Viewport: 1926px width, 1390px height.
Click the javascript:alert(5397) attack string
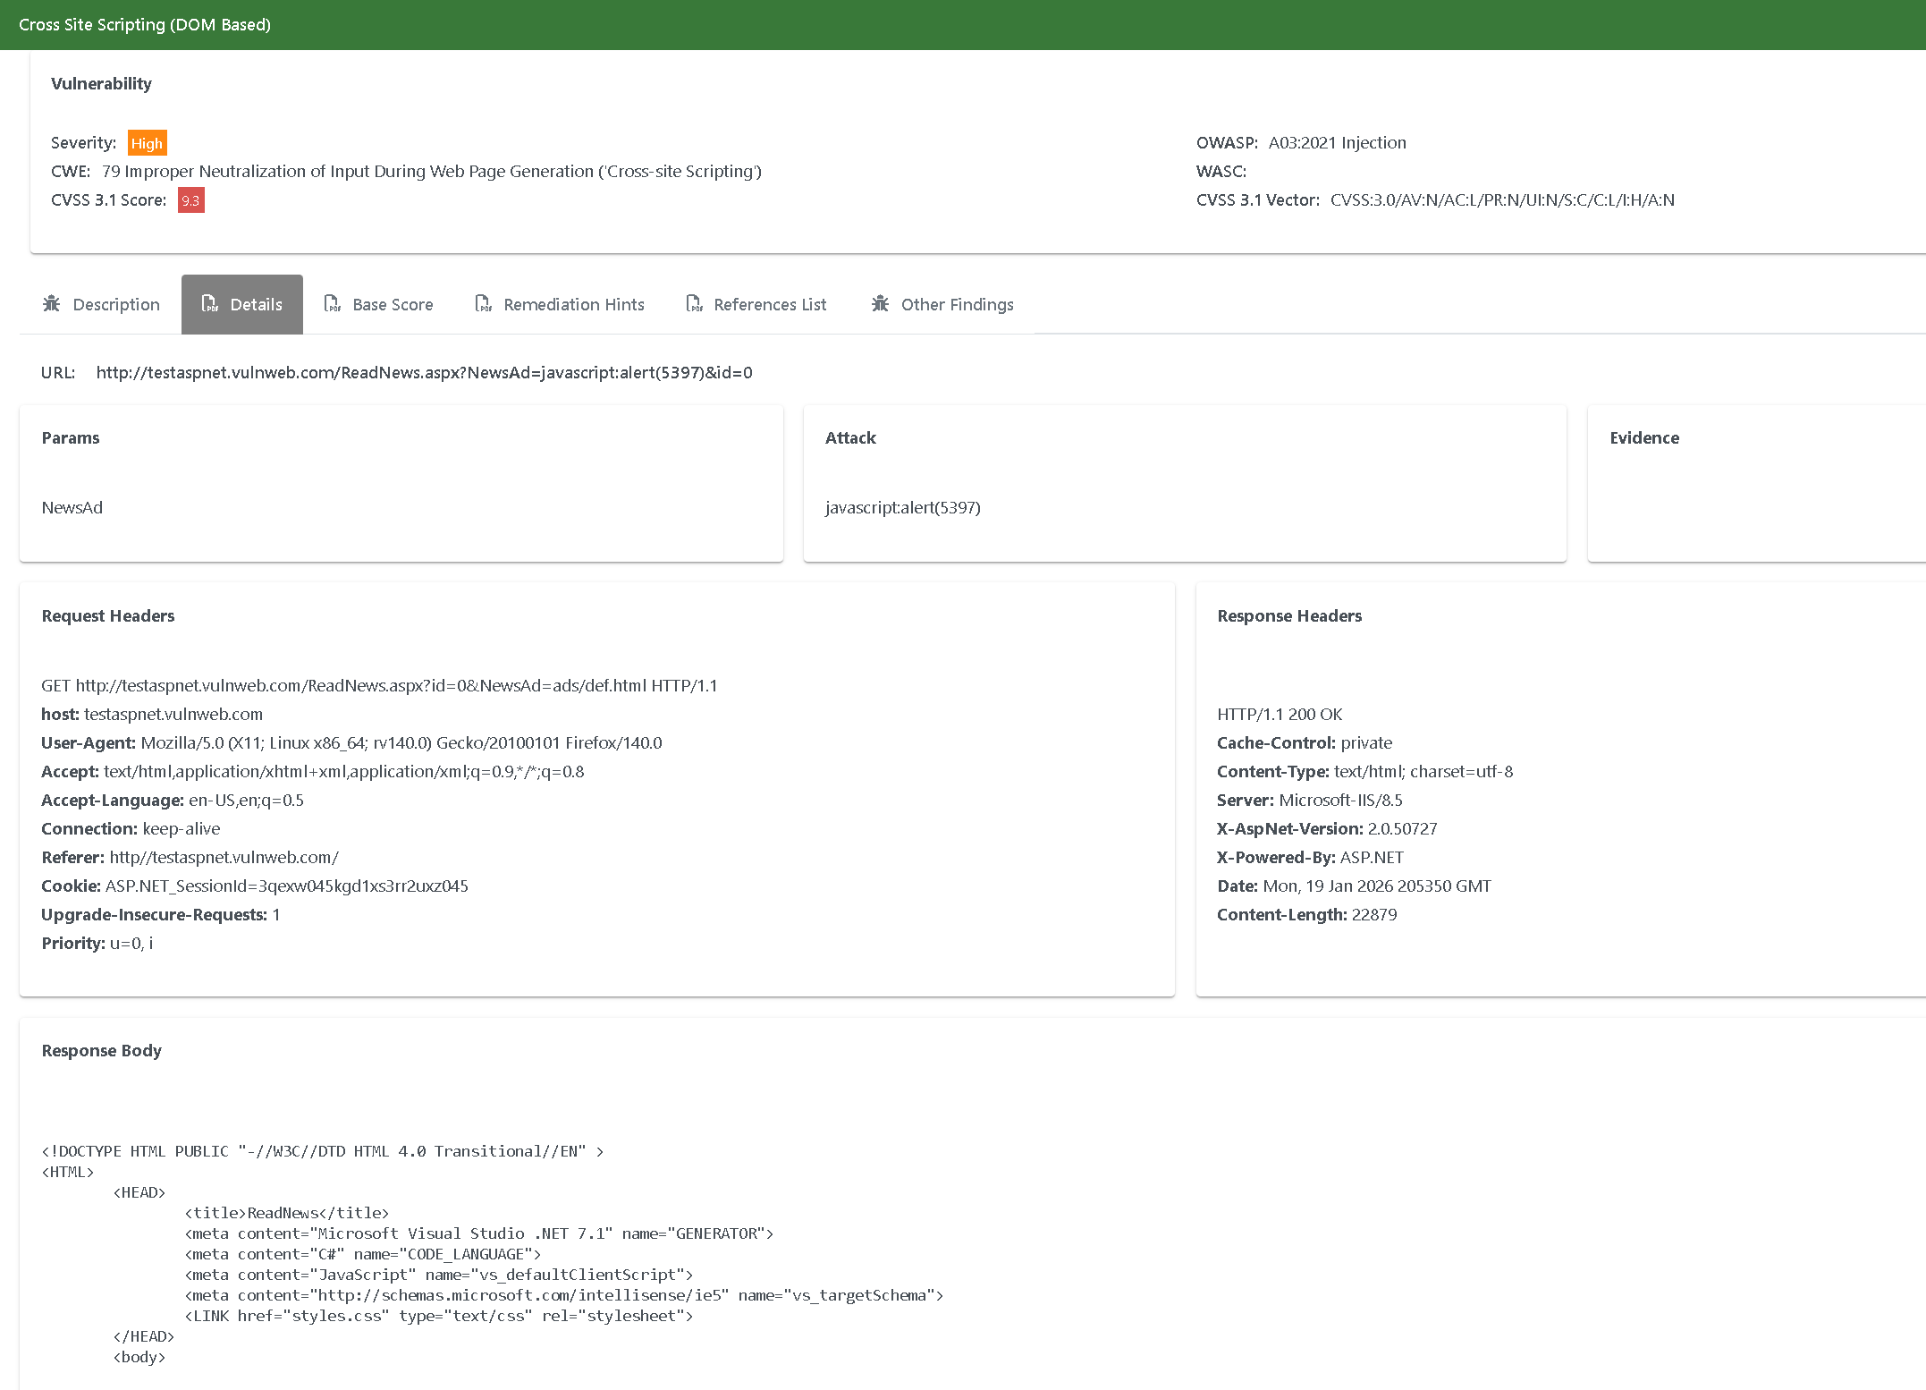pyautogui.click(x=902, y=508)
